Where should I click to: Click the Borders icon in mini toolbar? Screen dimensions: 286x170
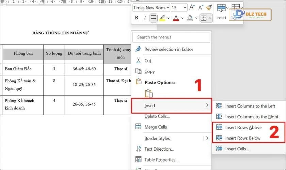tap(204, 18)
